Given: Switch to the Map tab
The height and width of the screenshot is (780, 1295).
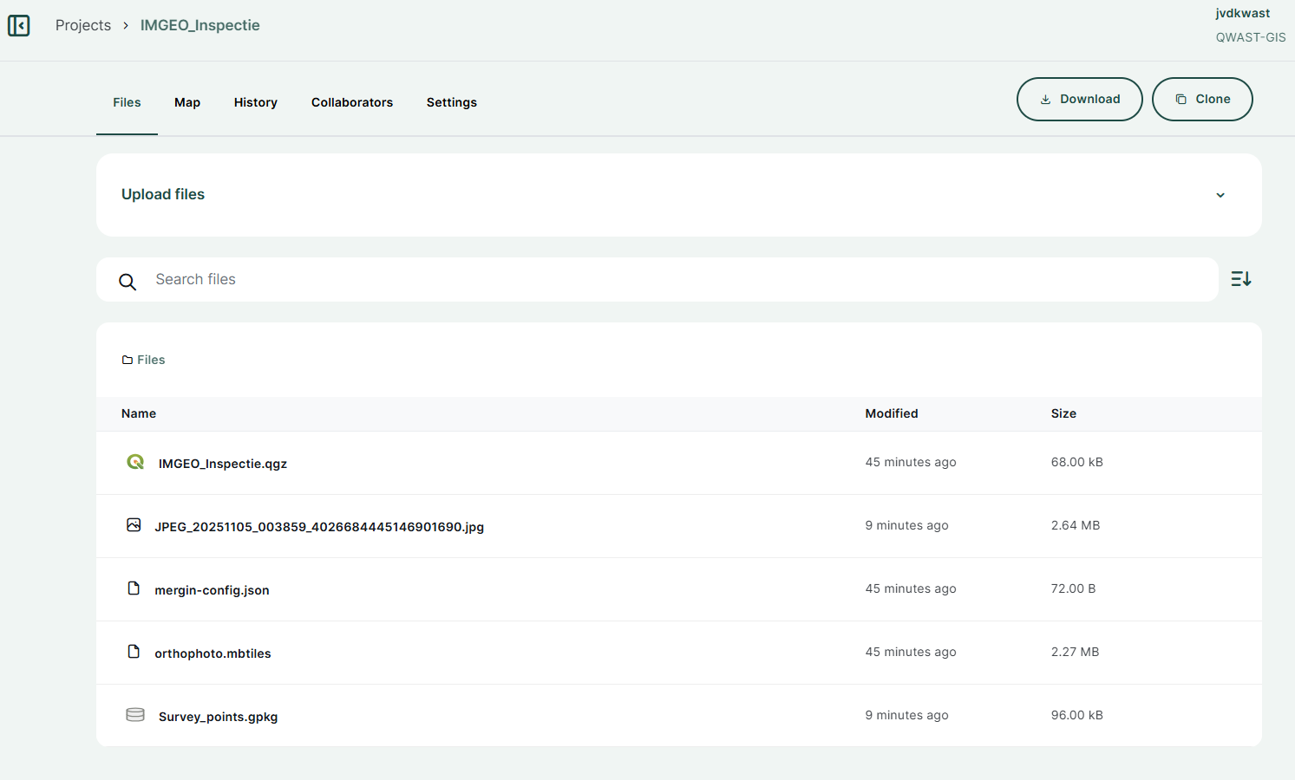Looking at the screenshot, I should [187, 102].
